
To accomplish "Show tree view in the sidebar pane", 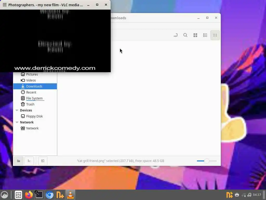I will 29,161.
